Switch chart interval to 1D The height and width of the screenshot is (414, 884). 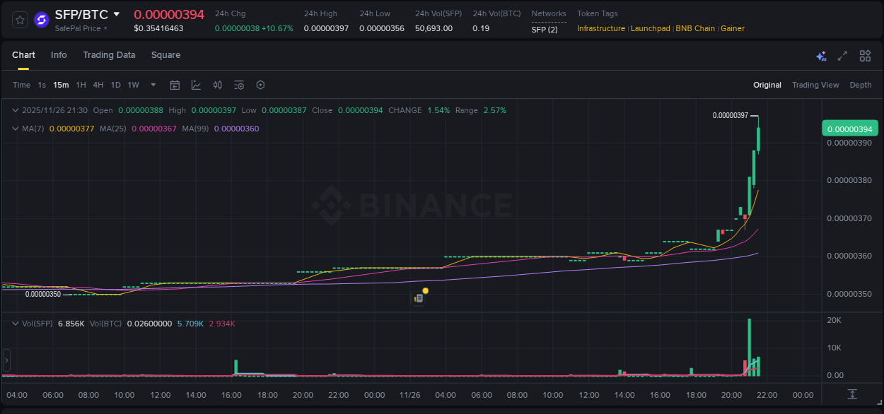pos(115,85)
